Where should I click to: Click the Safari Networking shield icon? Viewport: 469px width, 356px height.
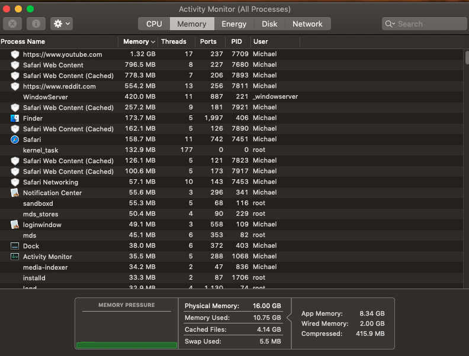coord(15,182)
